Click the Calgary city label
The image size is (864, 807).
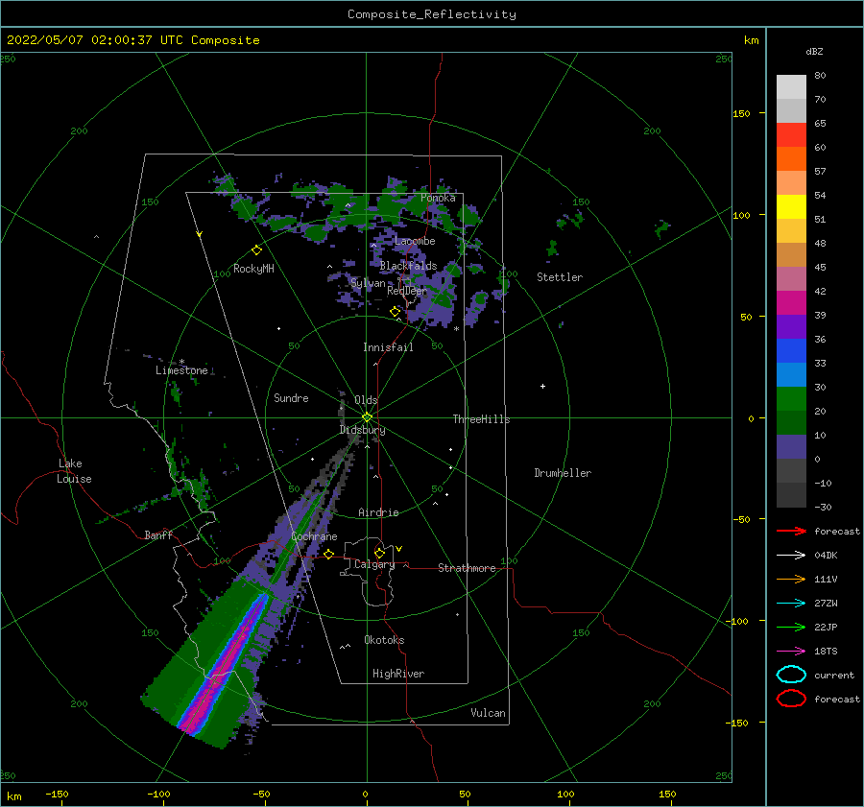[x=374, y=564]
